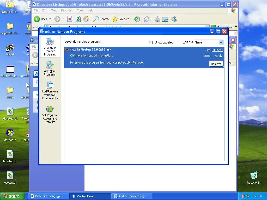Click Remove button for Mozilla Firefox
Viewport: 267px width, 200px height.
216,64
